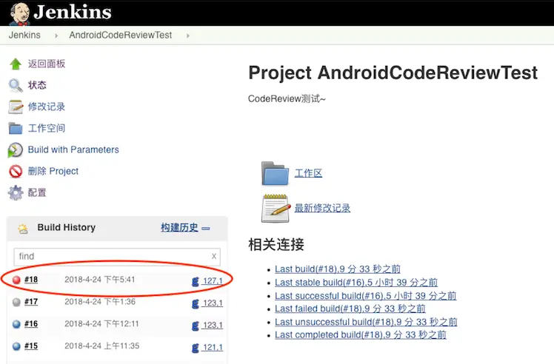
Task: Click the 2018-4-24 上午11:35 timestamp
Action: coord(101,346)
